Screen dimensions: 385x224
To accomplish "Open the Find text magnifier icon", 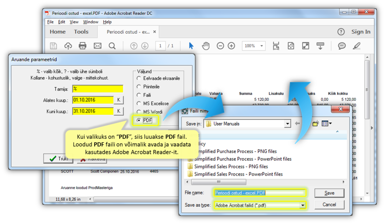I will point(112,46).
